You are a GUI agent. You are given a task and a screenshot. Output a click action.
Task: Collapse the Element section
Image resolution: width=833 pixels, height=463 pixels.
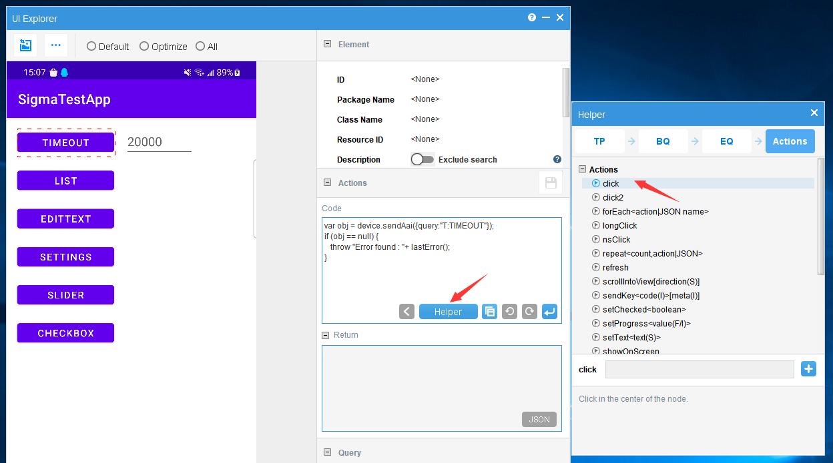pos(327,44)
